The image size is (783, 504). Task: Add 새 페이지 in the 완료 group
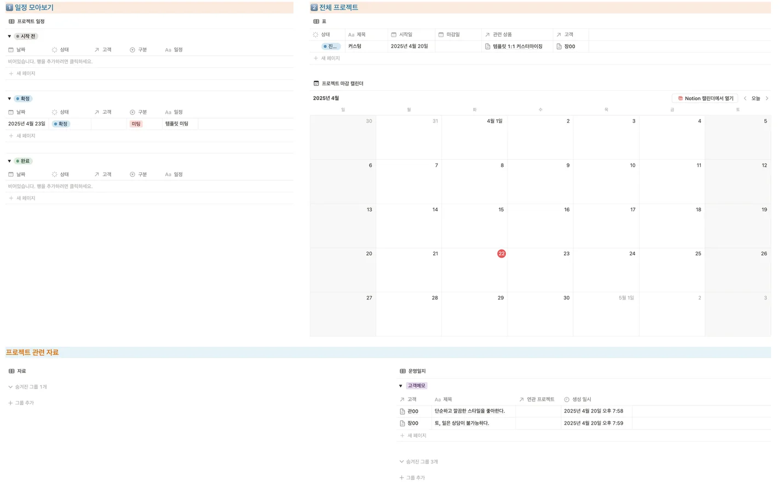pos(22,198)
